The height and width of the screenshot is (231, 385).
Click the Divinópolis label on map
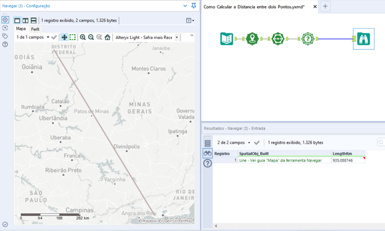(x=127, y=146)
